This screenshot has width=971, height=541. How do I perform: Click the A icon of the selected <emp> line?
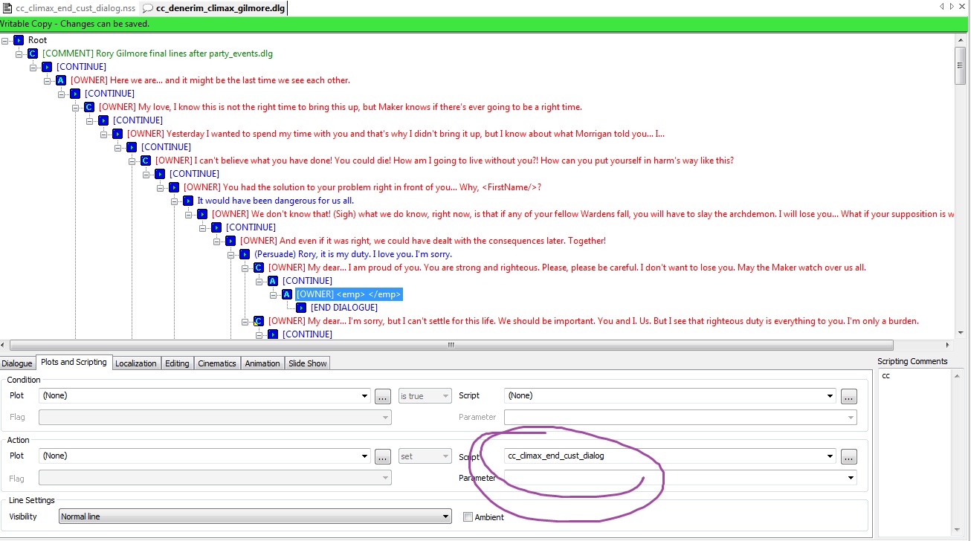coord(287,294)
